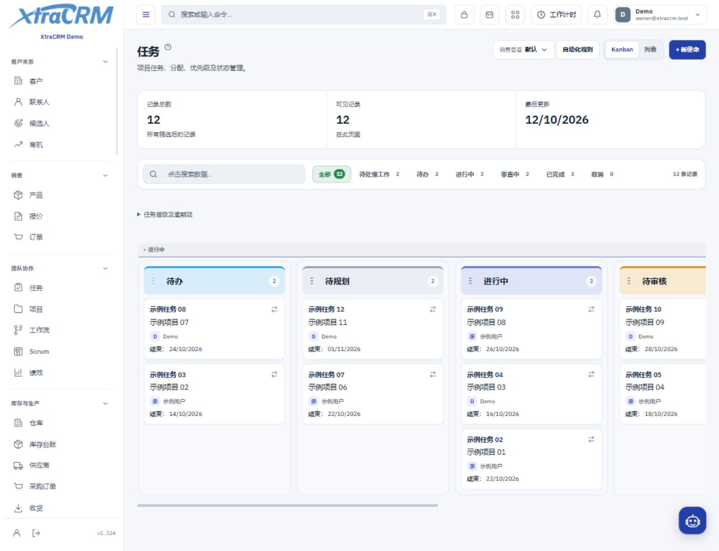This screenshot has height=551, width=719.
Task: Open 工作流 in the sidebar
Action: coord(60,330)
